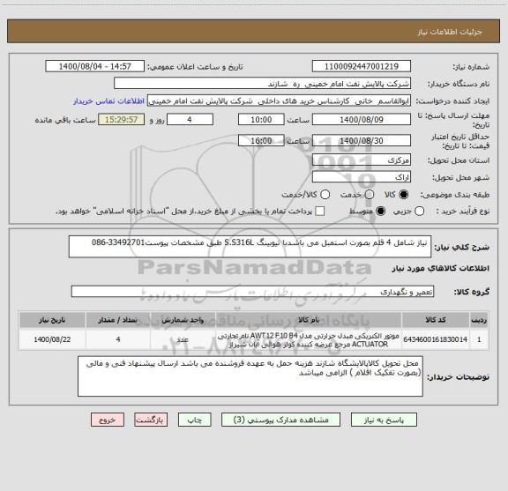Click the 'تاریخ نیاز' column header

point(52,320)
